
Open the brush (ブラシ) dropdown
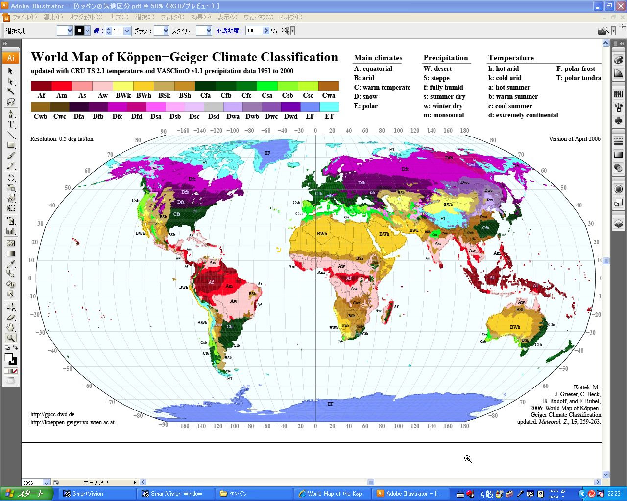tap(166, 31)
